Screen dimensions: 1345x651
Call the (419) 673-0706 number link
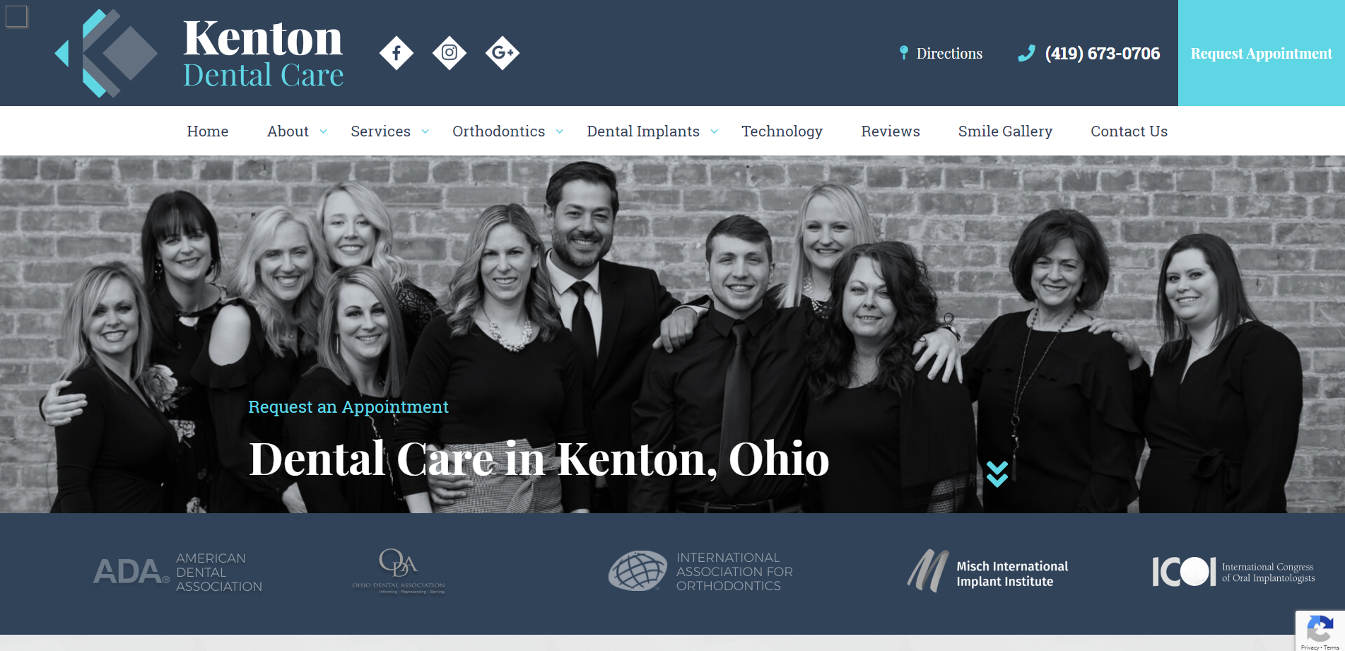tap(1103, 53)
